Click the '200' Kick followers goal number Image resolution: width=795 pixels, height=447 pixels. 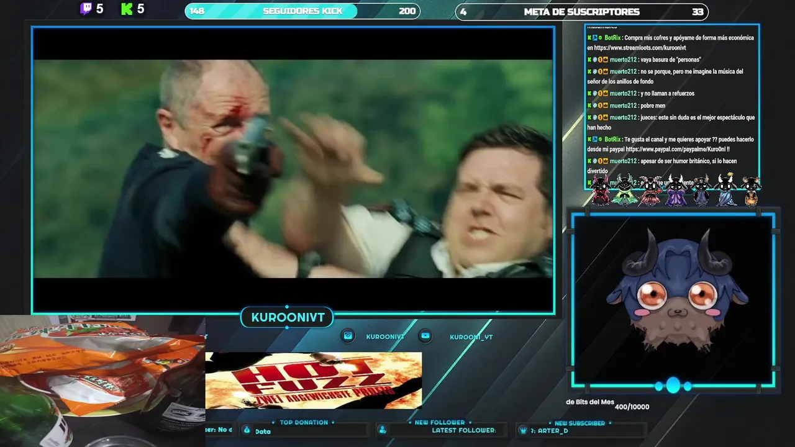pyautogui.click(x=407, y=11)
